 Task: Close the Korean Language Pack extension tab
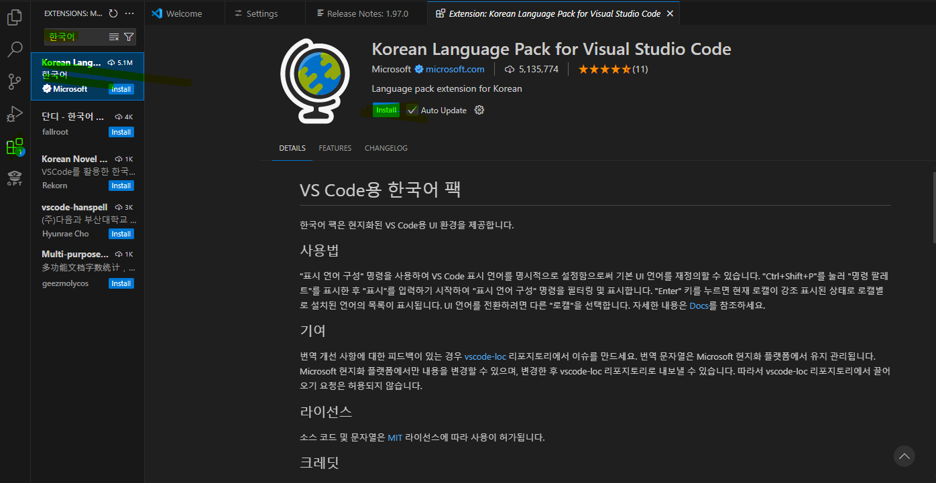[x=670, y=13]
